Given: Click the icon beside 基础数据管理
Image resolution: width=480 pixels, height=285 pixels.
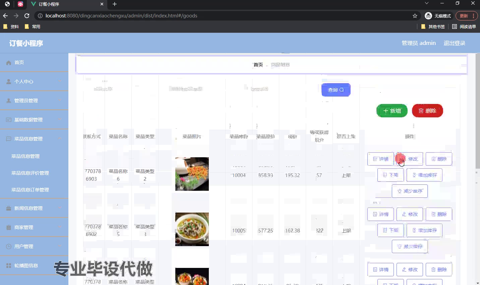Looking at the screenshot, I should click(x=9, y=120).
